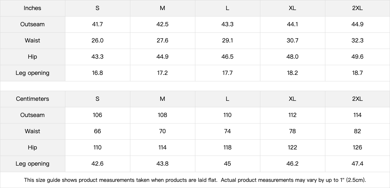Click the 27.6 waist measurement cell
The image size is (390, 188).
click(162, 41)
